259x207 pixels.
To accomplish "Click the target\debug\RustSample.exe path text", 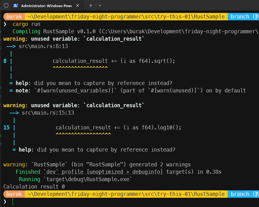I will pyautogui.click(x=87, y=179).
